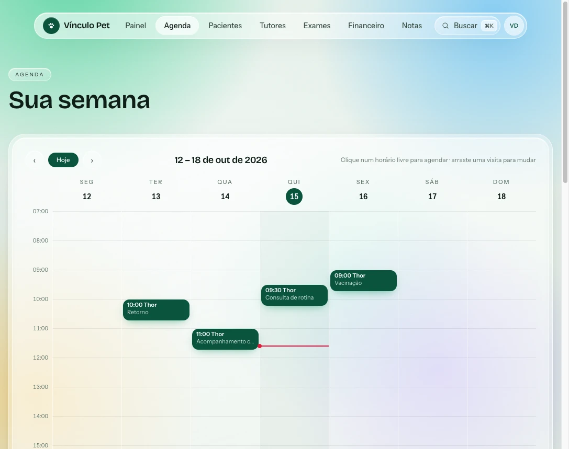Select day 12 SEG header
The width and height of the screenshot is (569, 449).
click(87, 190)
